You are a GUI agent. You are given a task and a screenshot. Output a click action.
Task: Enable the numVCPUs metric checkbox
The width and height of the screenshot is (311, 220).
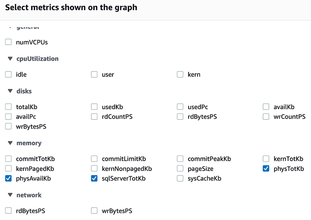[8, 42]
